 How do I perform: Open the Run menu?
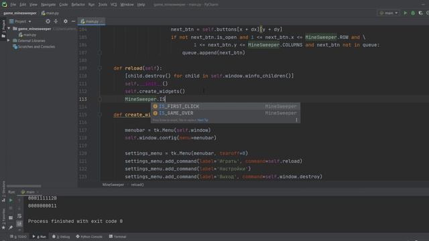pyautogui.click(x=91, y=5)
